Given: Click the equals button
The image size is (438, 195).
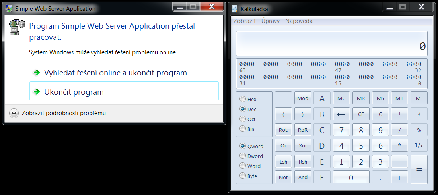Looking at the screenshot, I should tap(419, 169).
